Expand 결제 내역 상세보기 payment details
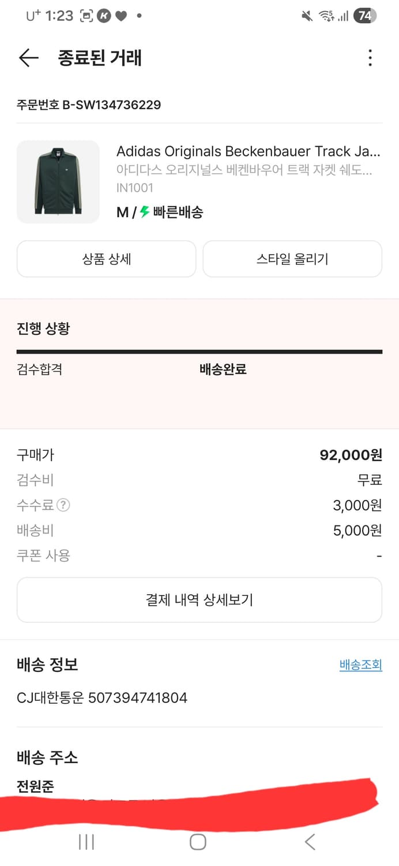The height and width of the screenshot is (866, 399). click(199, 599)
